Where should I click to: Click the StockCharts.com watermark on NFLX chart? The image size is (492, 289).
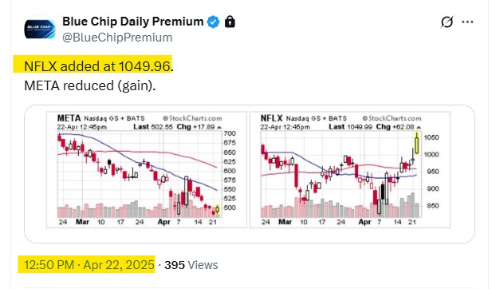(x=392, y=118)
